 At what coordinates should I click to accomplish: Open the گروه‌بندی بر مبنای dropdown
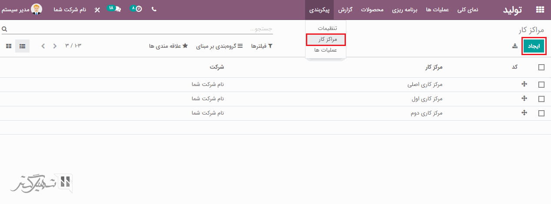(219, 46)
